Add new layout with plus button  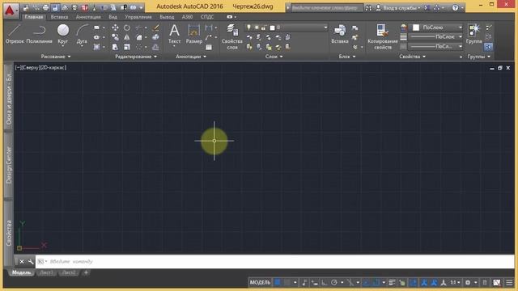(86, 272)
